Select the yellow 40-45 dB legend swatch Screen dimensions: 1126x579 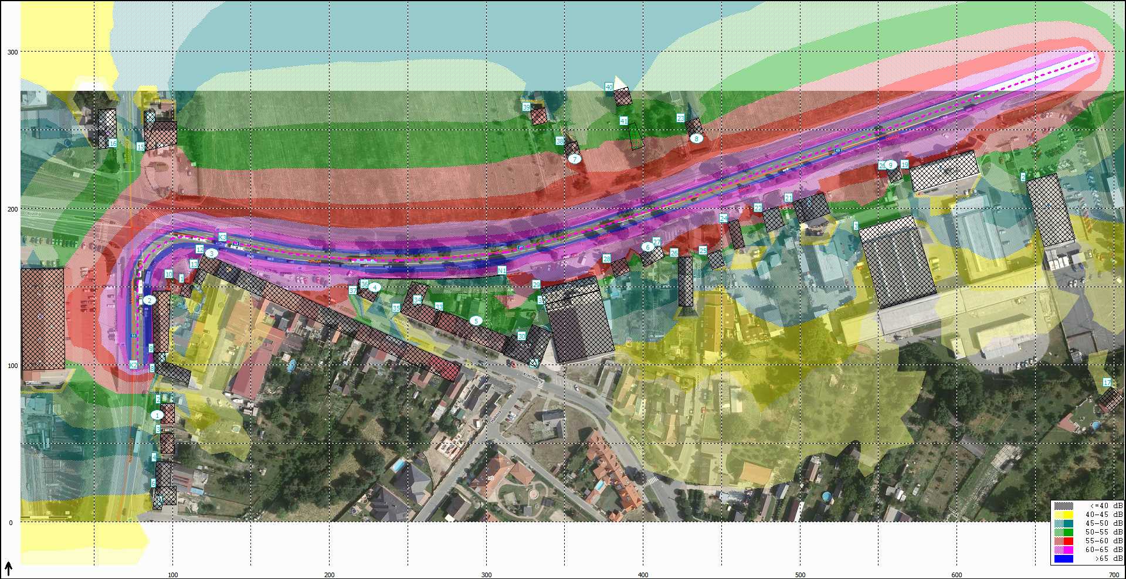coord(1063,515)
